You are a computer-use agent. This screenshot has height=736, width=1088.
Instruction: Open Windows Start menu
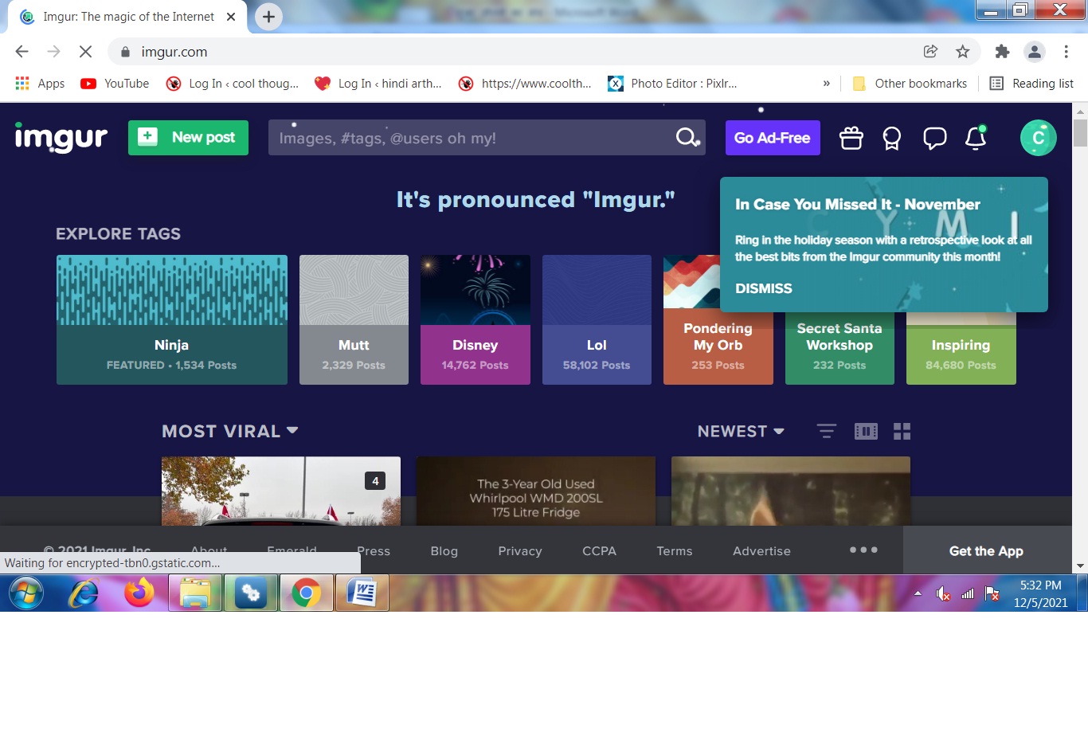click(26, 593)
